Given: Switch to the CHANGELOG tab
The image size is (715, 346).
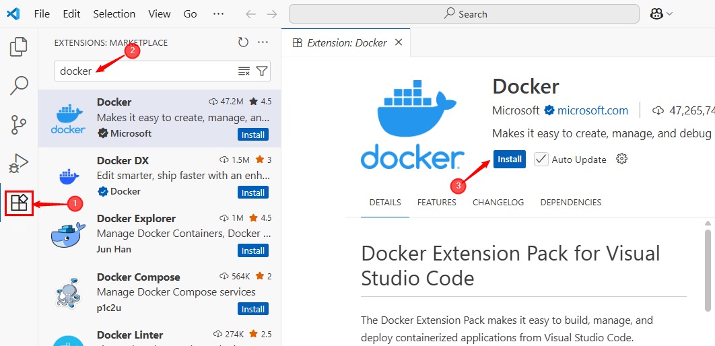Looking at the screenshot, I should click(498, 202).
